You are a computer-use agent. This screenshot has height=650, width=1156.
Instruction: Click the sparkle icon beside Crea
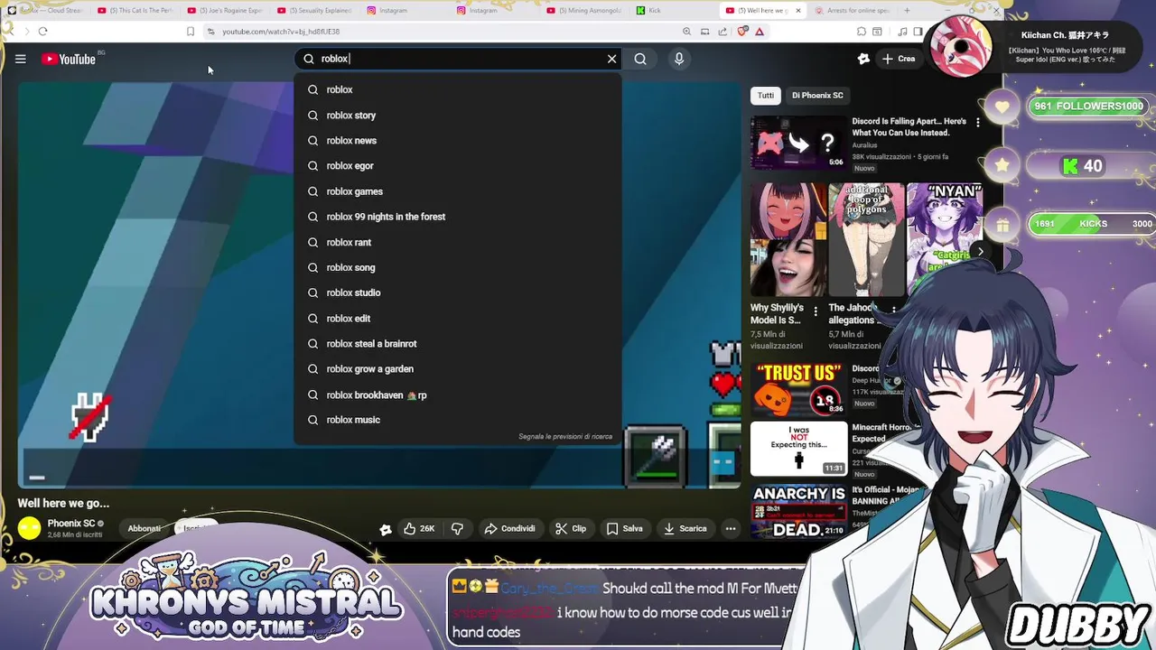(863, 59)
